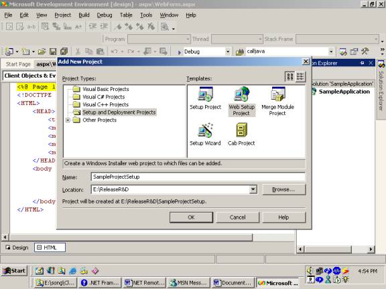Switch to MSN Messenger taskbar button
The image size is (386, 289).
tap(188, 283)
